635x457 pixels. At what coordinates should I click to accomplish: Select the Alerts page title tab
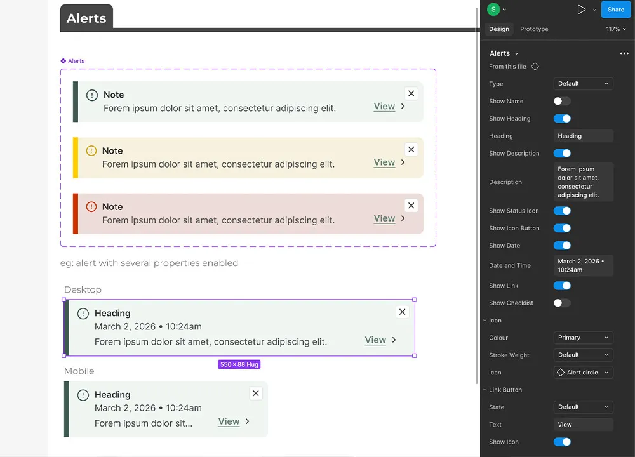click(x=86, y=18)
